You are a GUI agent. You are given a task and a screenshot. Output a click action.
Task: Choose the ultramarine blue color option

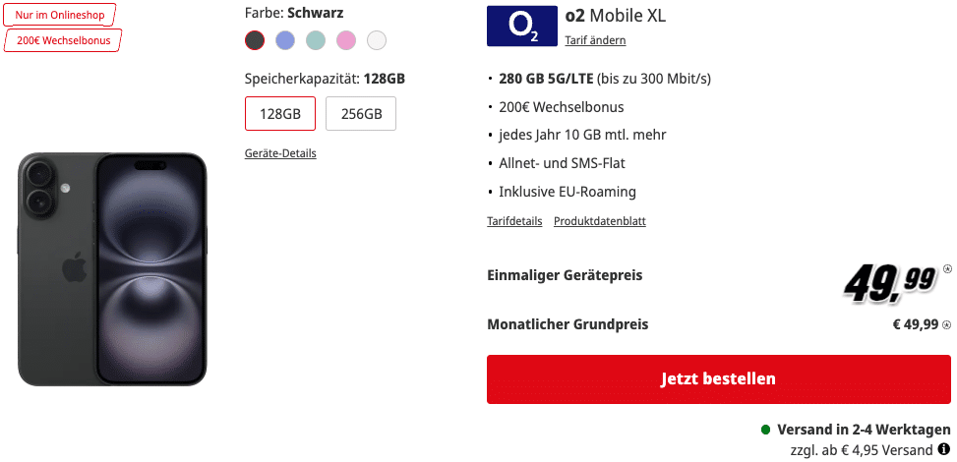coord(285,40)
